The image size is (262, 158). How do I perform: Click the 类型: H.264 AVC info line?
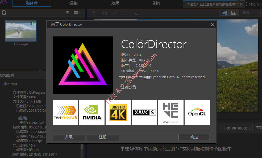[x=32, y=123]
